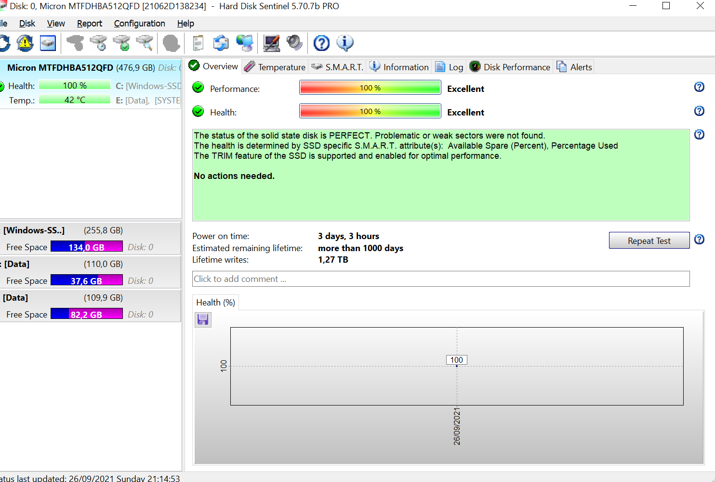715x482 pixels.
Task: Click the refresh disk status icon
Action: tap(4, 43)
